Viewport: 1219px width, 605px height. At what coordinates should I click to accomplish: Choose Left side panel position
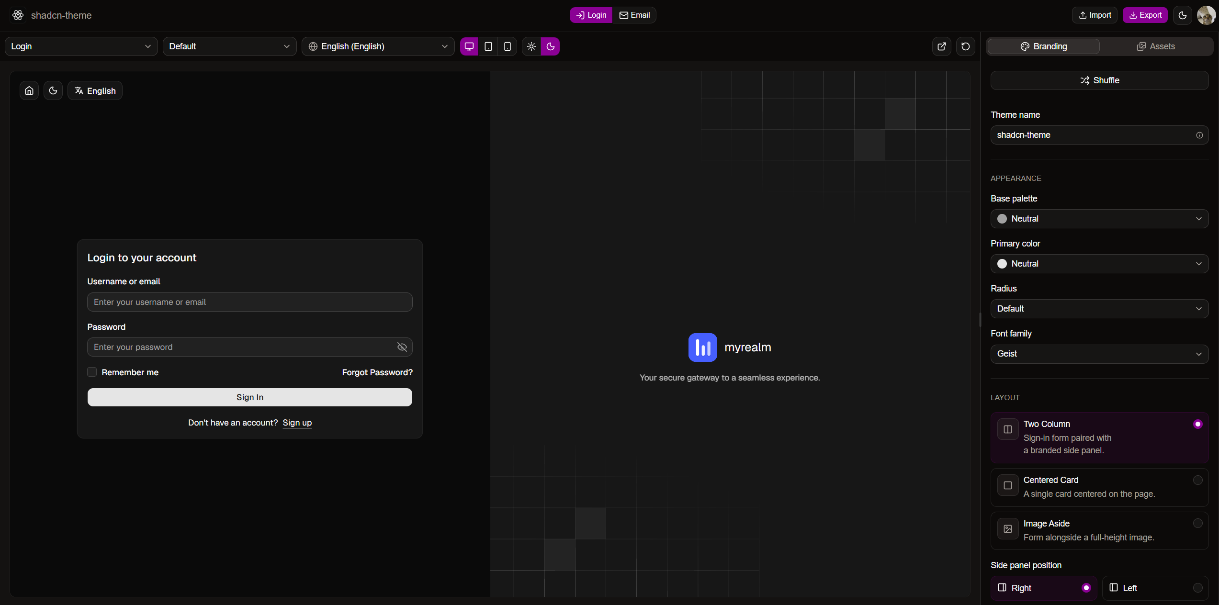(1155, 588)
